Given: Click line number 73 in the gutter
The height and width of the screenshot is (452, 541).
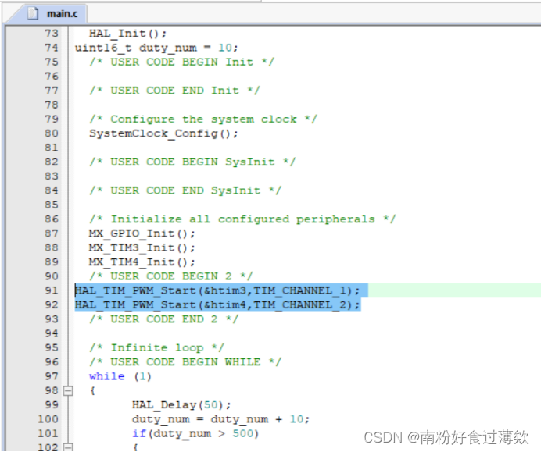Looking at the screenshot, I should 52,34.
